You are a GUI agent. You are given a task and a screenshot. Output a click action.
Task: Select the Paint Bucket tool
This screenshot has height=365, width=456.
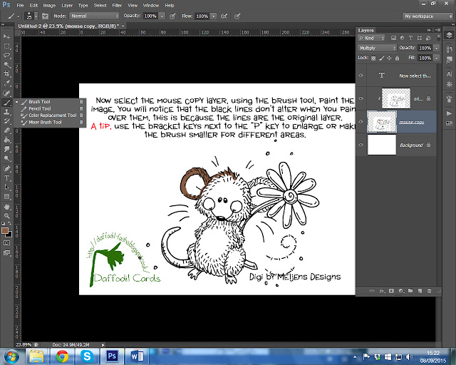6,140
